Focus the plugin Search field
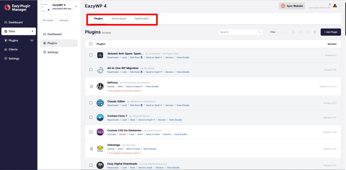The image size is (346, 170). click(x=241, y=32)
